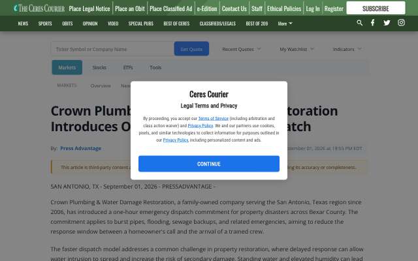The image size is (418, 261).
Task: Open the Instagram icon link
Action: tap(401, 23)
